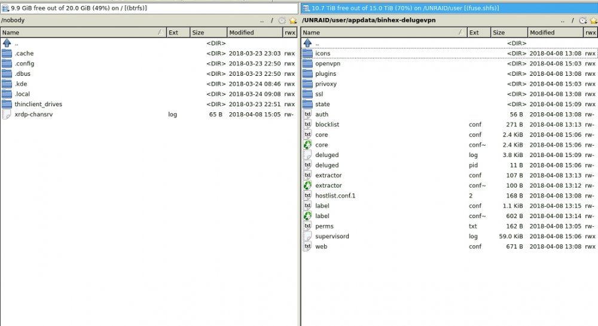Sort left panel by rwx column

point(290,32)
